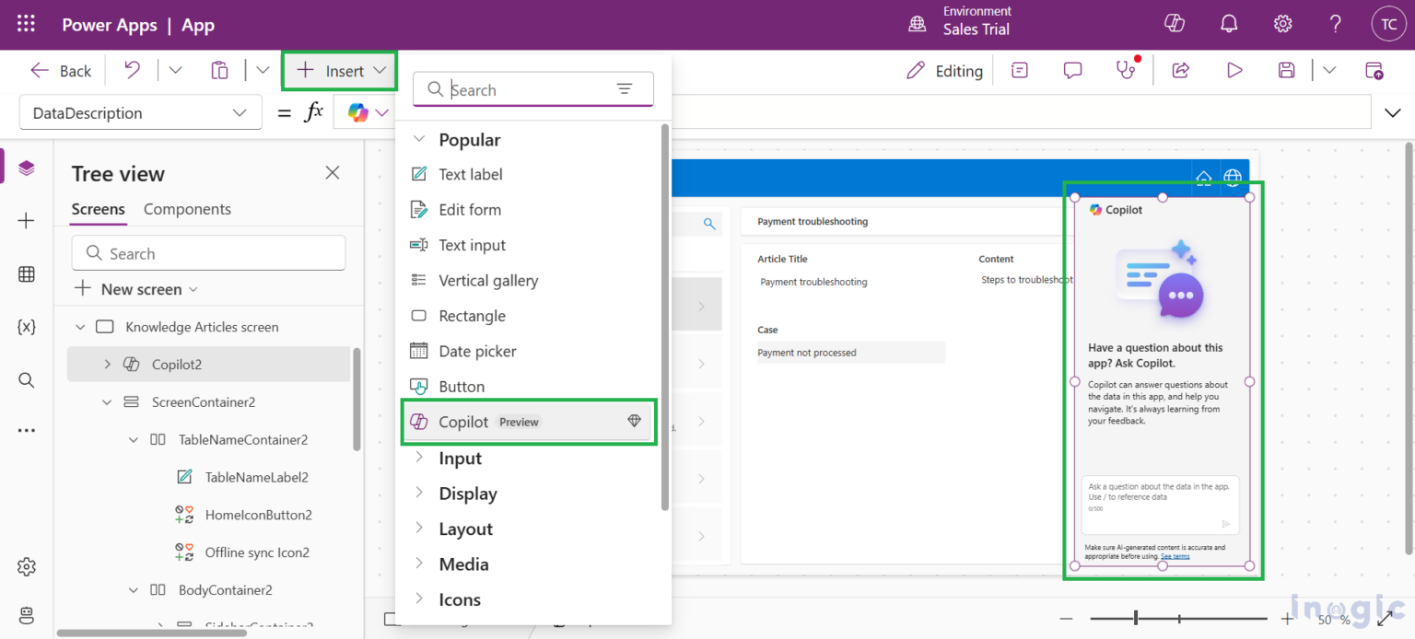Open the Comments speech bubble icon
The image size is (1415, 639).
[1072, 70]
